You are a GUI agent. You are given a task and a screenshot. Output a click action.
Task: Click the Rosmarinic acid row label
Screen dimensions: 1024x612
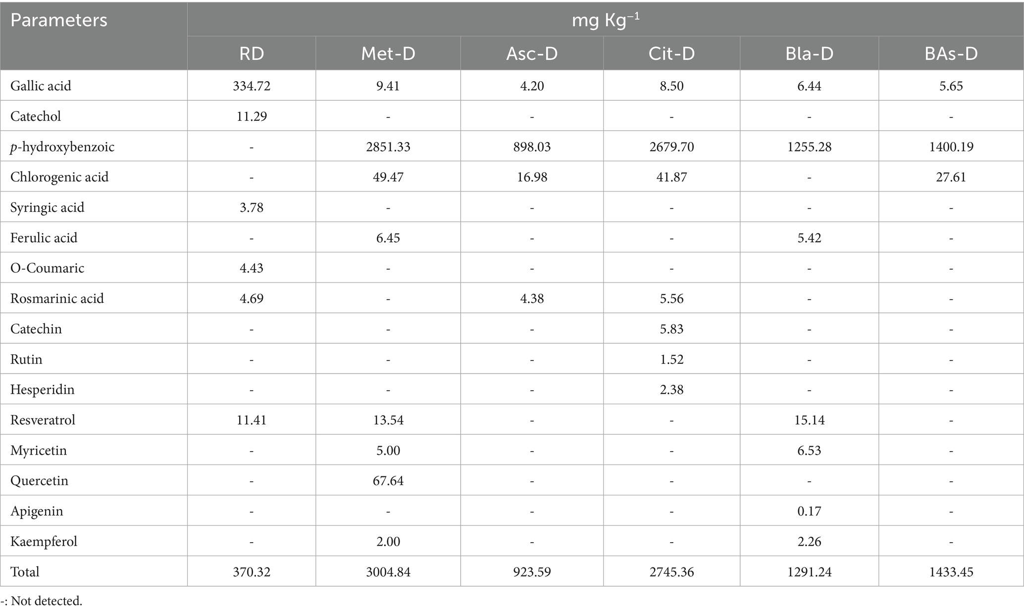click(x=57, y=298)
